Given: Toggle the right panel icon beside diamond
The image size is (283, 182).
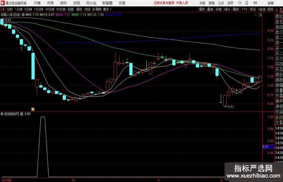Looking at the screenshot, I should pos(260,15).
